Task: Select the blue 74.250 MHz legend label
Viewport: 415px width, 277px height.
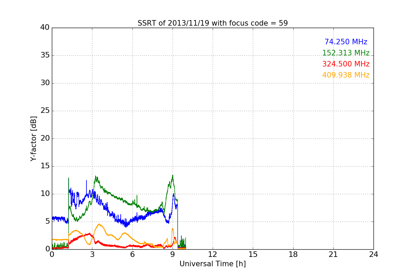Action: (x=346, y=42)
